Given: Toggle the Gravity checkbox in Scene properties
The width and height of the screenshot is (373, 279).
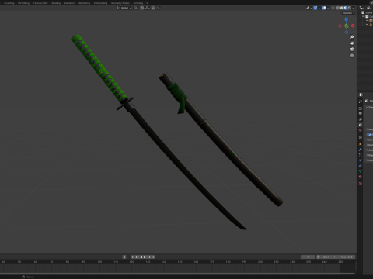Looking at the screenshot, I should pyautogui.click(x=370, y=135).
